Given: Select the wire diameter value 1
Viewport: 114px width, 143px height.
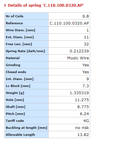Looking at the screenshot, I should click(x=88, y=30).
